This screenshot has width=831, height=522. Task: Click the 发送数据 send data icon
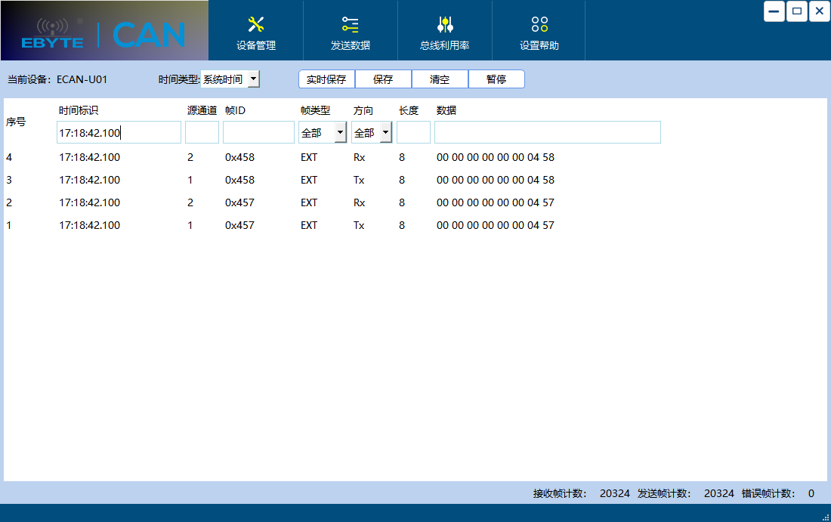tap(350, 23)
